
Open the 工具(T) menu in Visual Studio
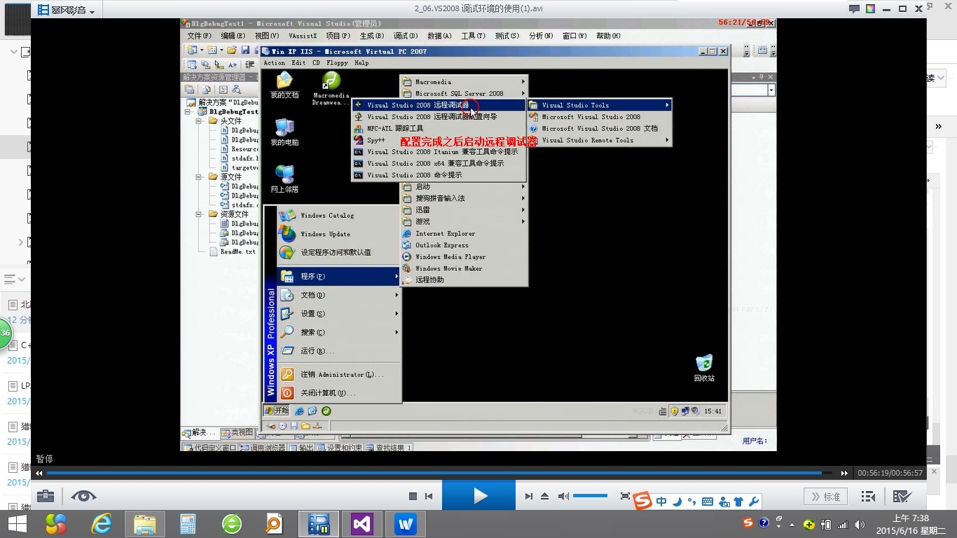click(473, 36)
